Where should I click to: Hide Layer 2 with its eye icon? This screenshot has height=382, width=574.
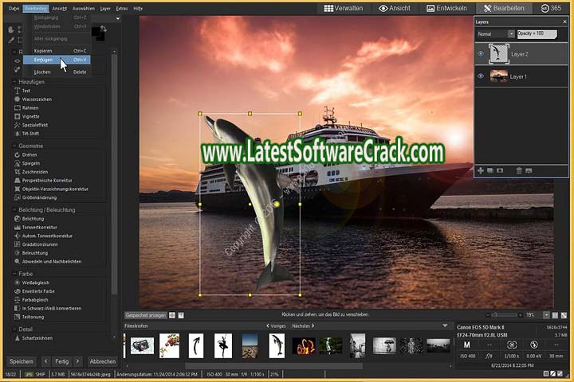[481, 53]
